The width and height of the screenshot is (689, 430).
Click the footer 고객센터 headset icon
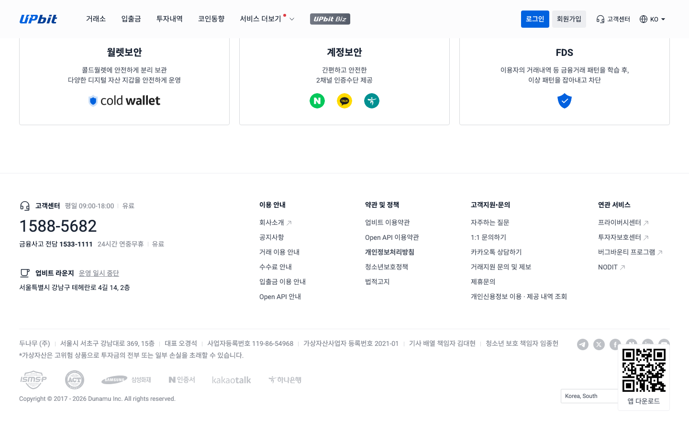[x=25, y=206]
